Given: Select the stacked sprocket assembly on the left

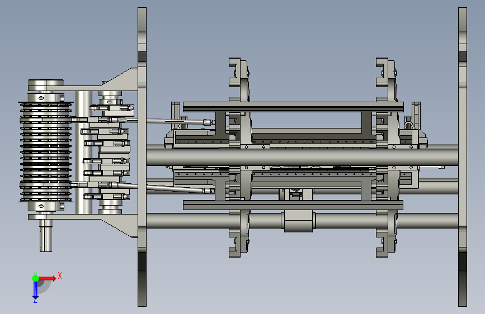Looking at the screenshot, I should pyautogui.click(x=46, y=151).
